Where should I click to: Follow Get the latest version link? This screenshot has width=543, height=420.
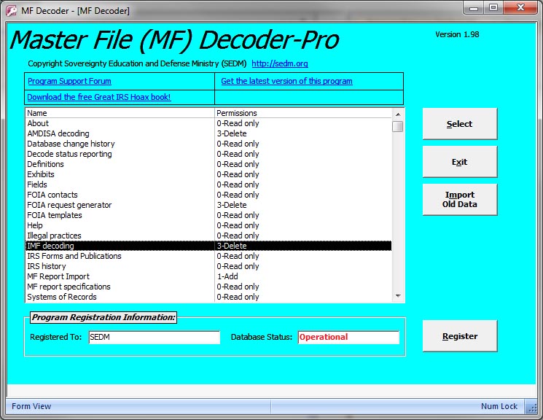click(x=286, y=81)
